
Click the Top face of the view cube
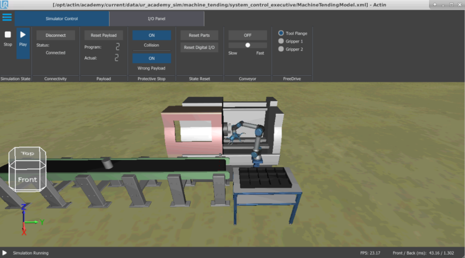coord(27,154)
